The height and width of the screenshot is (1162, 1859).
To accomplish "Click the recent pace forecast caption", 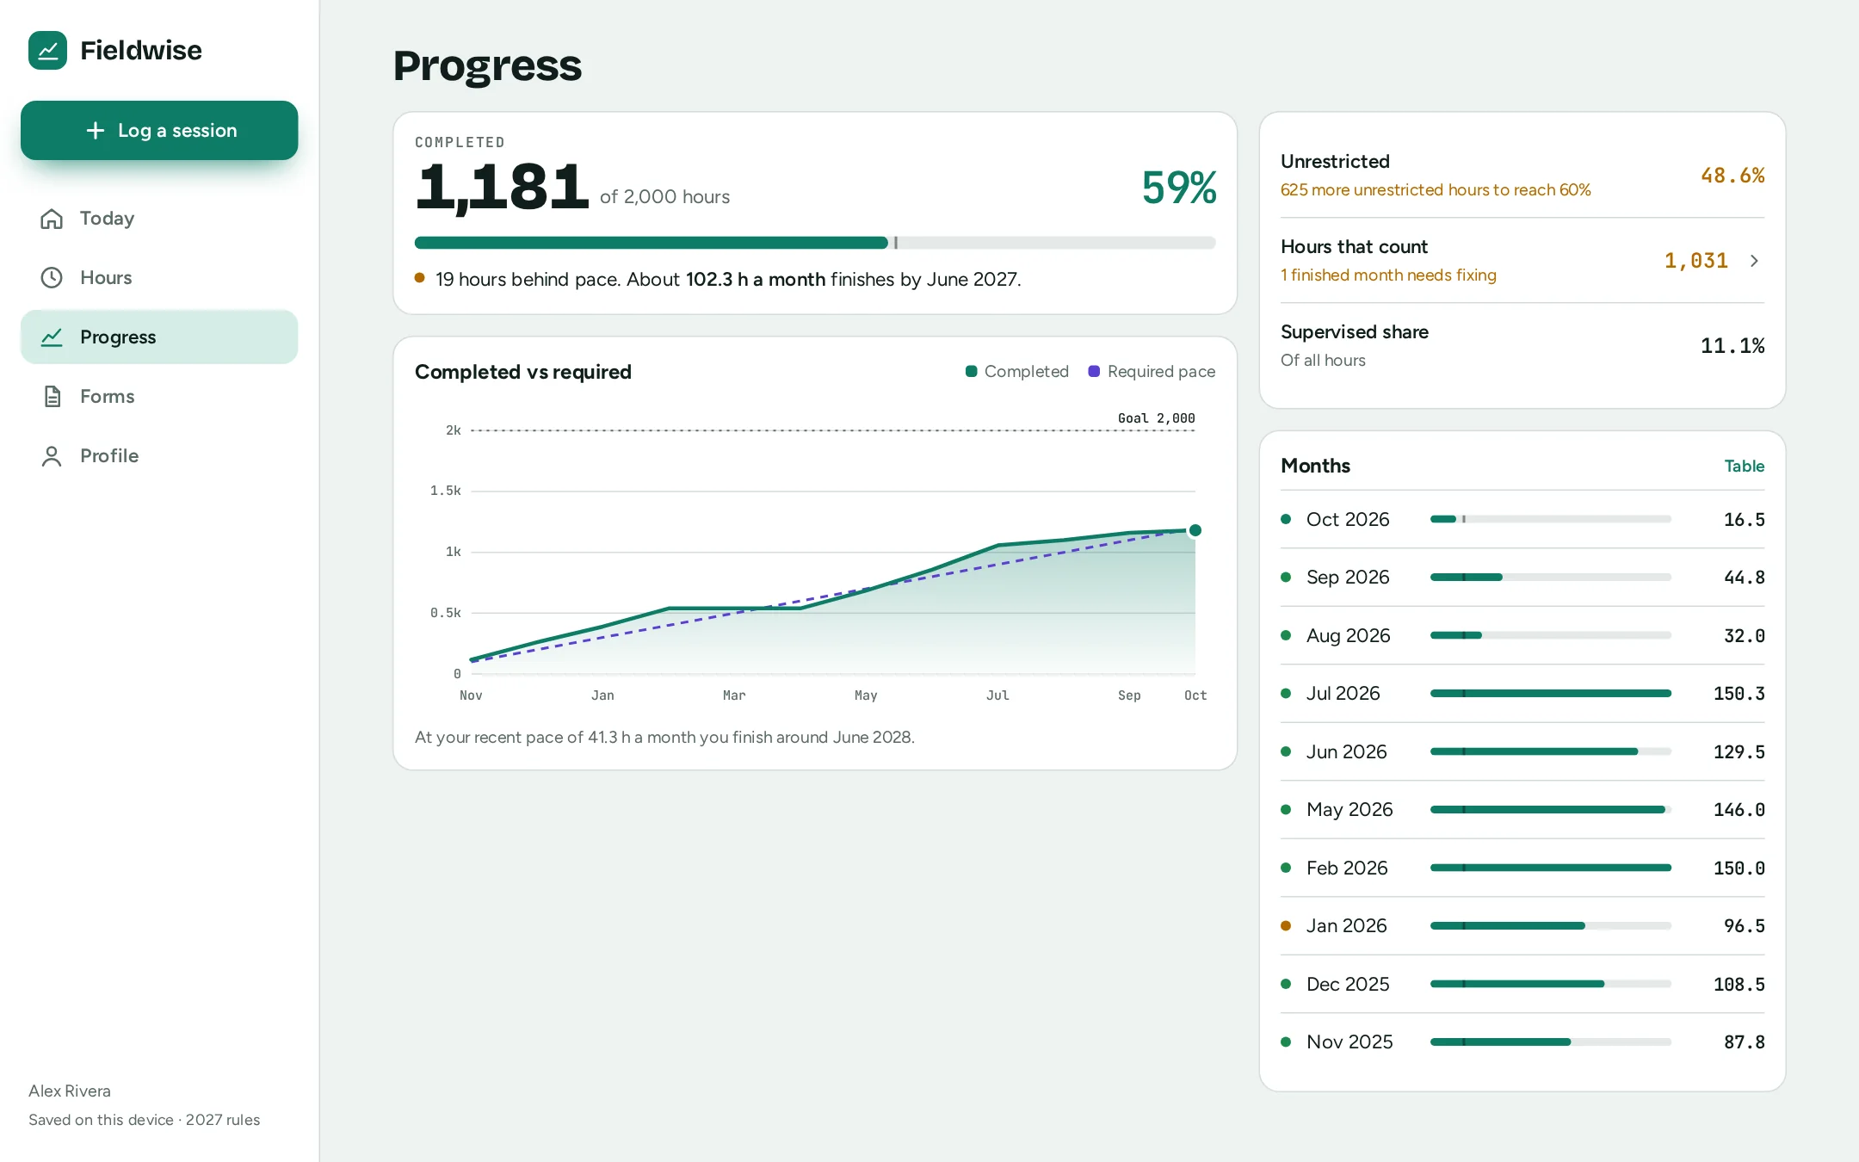I will 664,738.
